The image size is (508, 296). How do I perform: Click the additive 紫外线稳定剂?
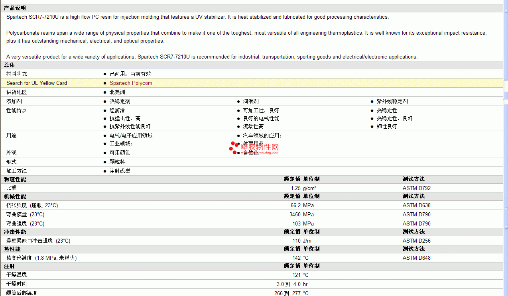tap(392, 101)
